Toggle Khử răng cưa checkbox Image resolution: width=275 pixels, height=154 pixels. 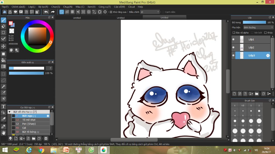[x=111, y=12]
